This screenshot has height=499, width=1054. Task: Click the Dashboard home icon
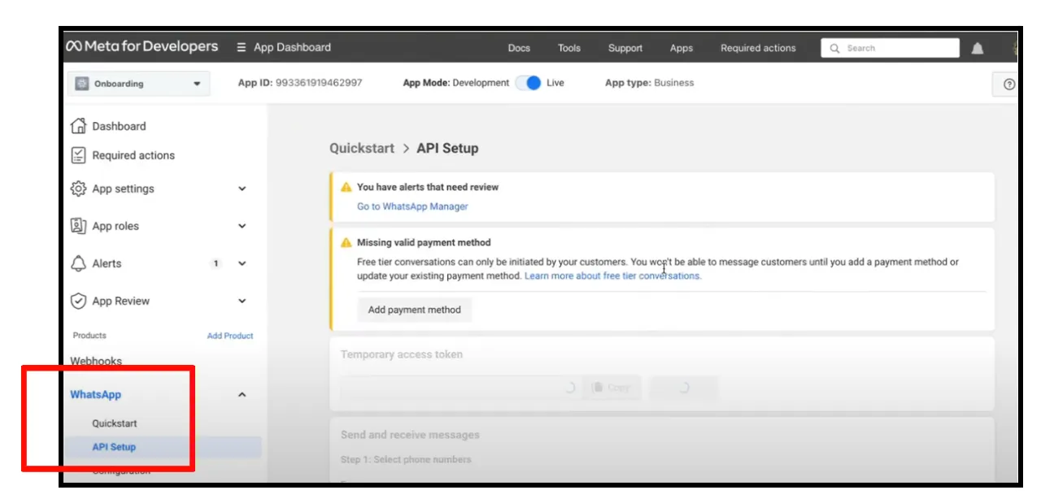pos(78,126)
